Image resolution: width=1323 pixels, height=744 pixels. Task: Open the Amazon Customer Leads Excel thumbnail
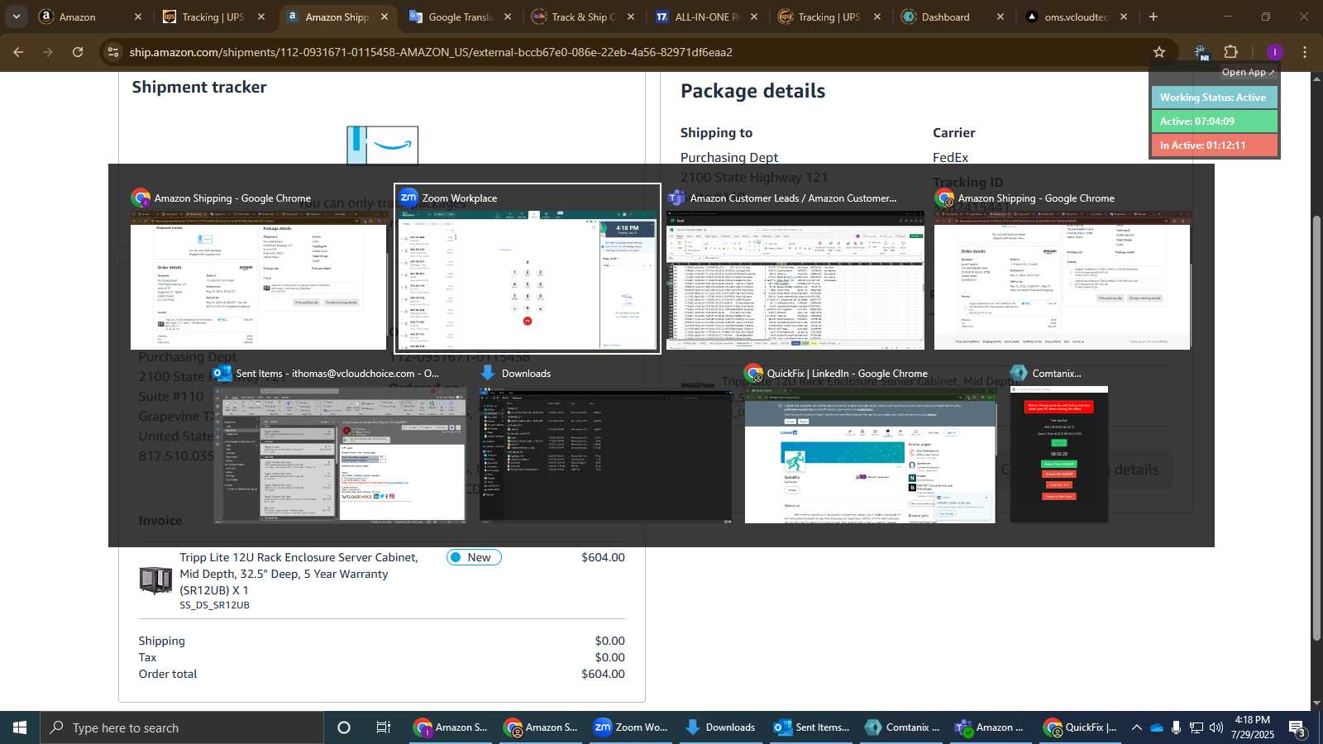coord(795,280)
